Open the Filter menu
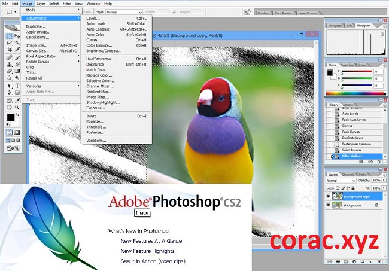 coord(67,4)
